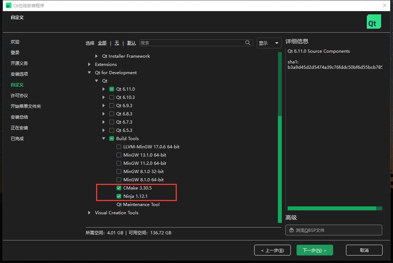393x263 pixels.
Task: Enable MinGW 8.1.0 32-bit checkbox
Action: (x=119, y=172)
